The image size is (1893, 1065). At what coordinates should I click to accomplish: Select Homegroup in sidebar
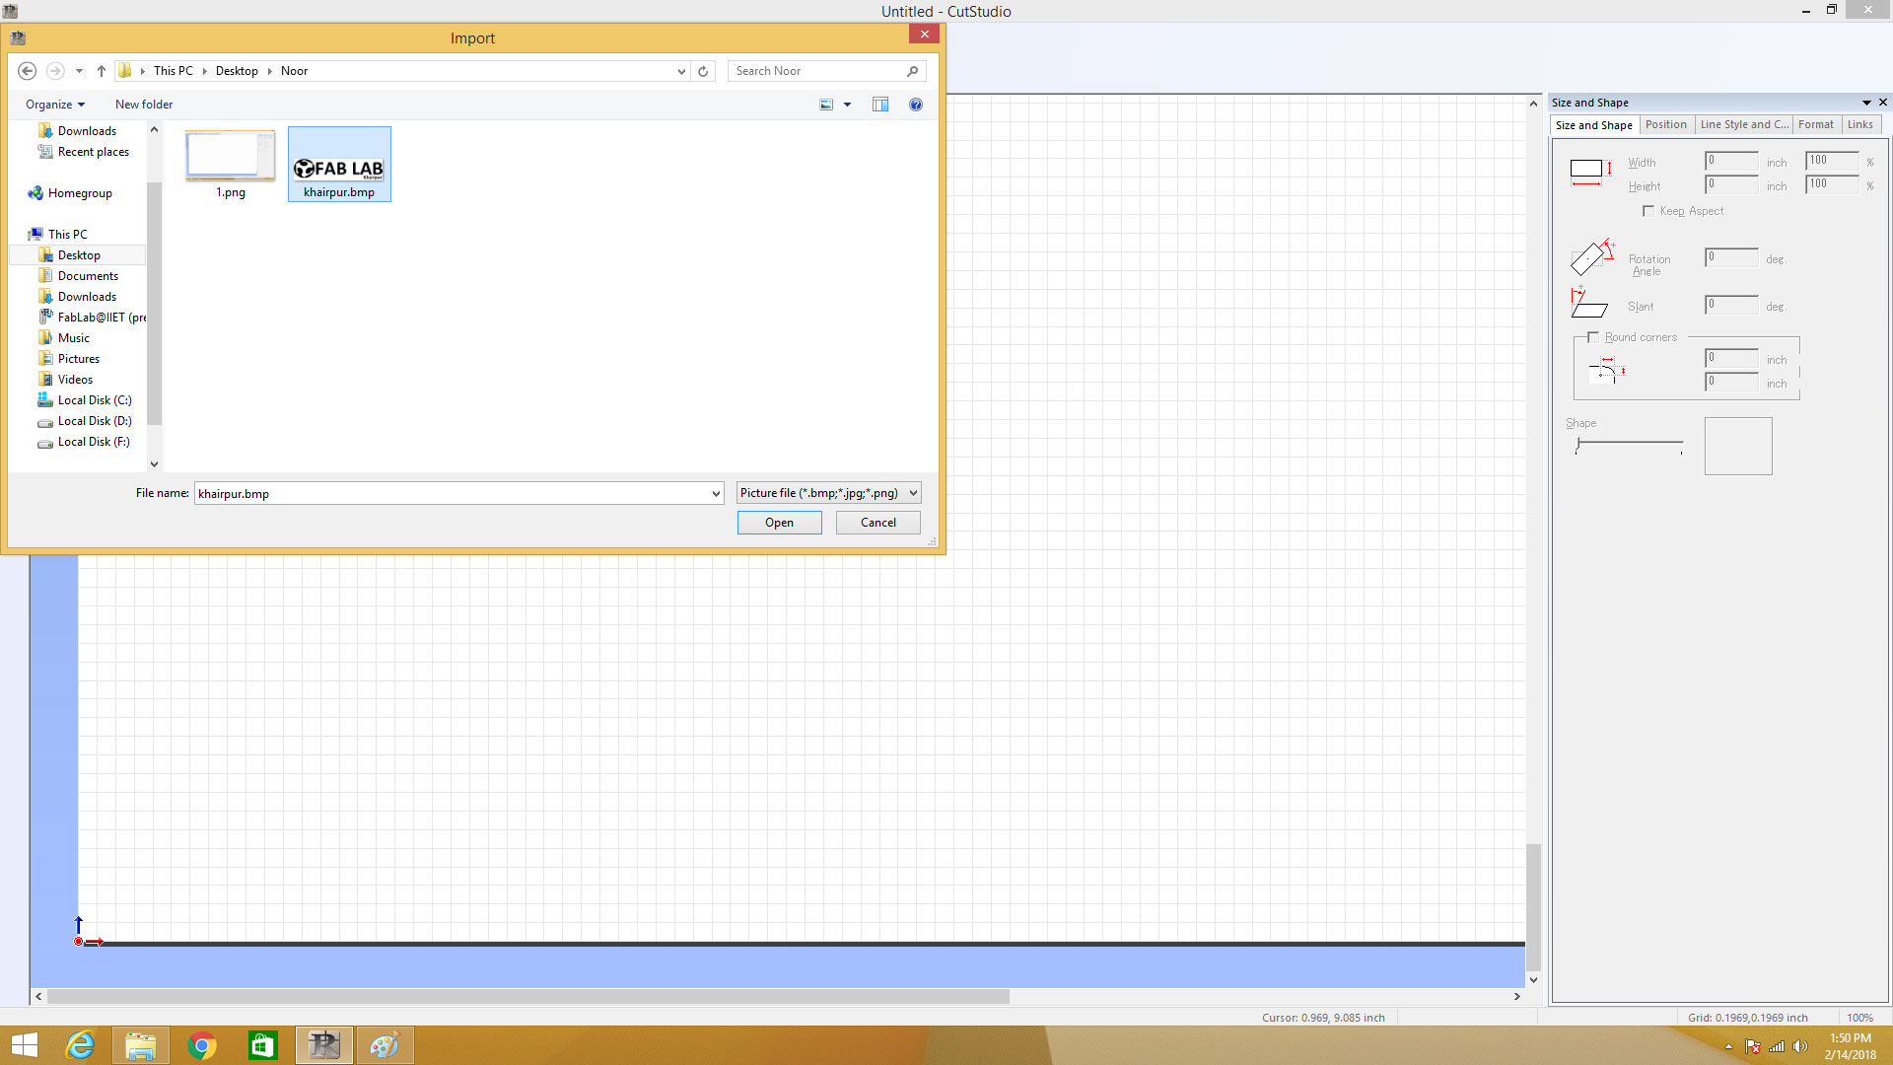[79, 193]
